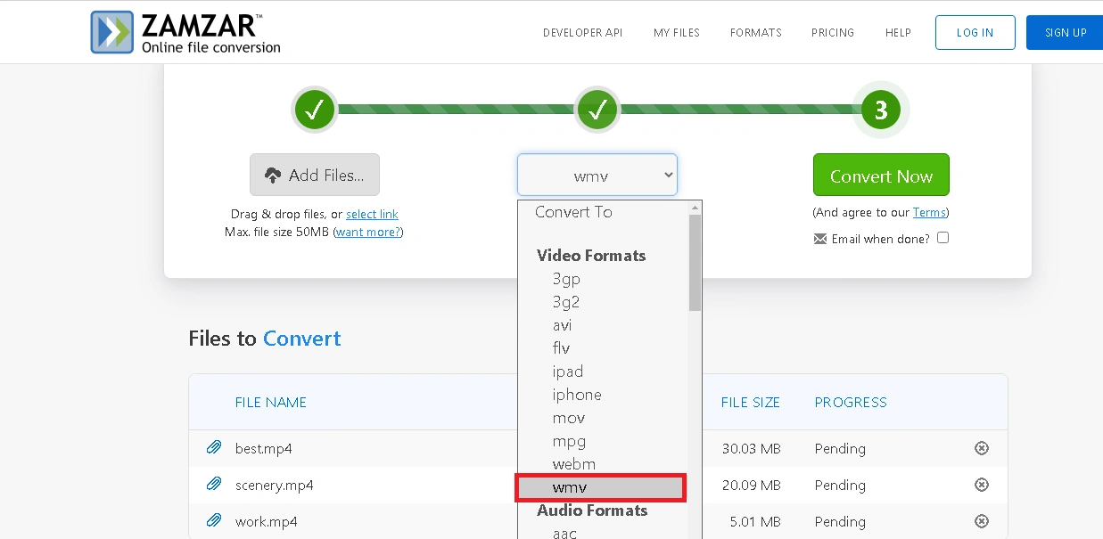Image resolution: width=1103 pixels, height=539 pixels.
Task: Select mov in the format list
Action: (569, 418)
